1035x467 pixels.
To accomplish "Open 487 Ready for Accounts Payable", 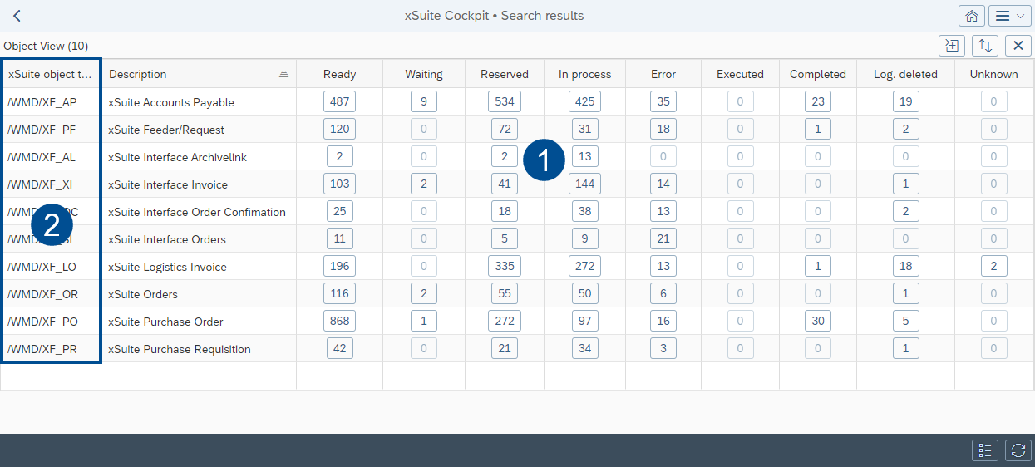I will click(339, 102).
